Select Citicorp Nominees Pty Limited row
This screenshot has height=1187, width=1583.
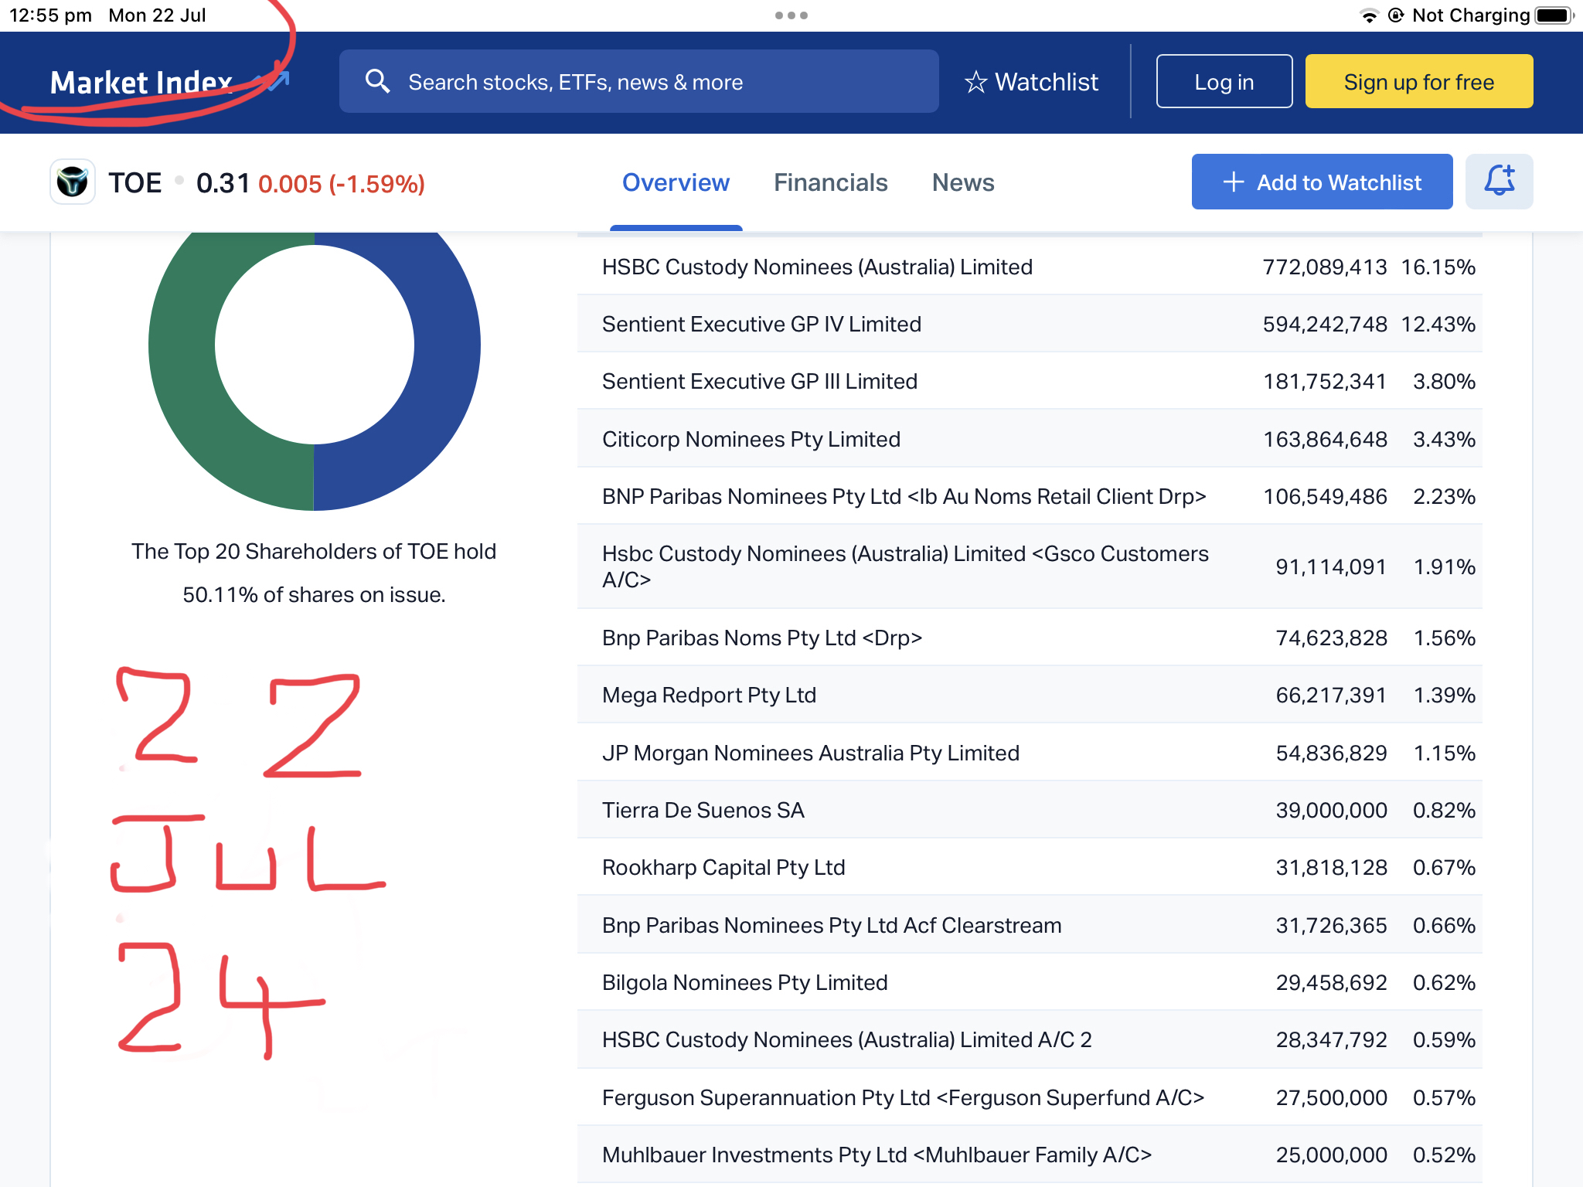(1030, 439)
